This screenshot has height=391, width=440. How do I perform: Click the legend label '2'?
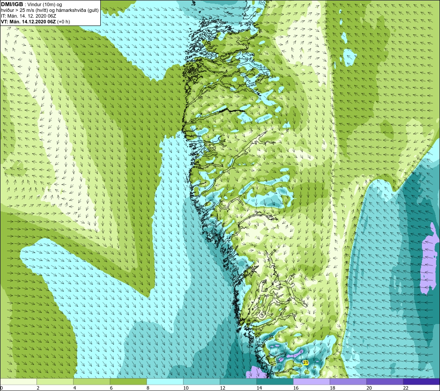[38, 388]
